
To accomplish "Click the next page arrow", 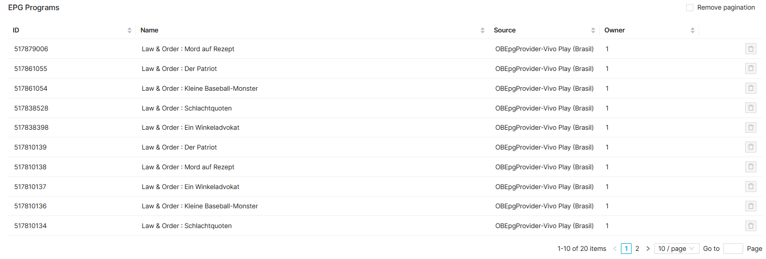I will pyautogui.click(x=648, y=248).
